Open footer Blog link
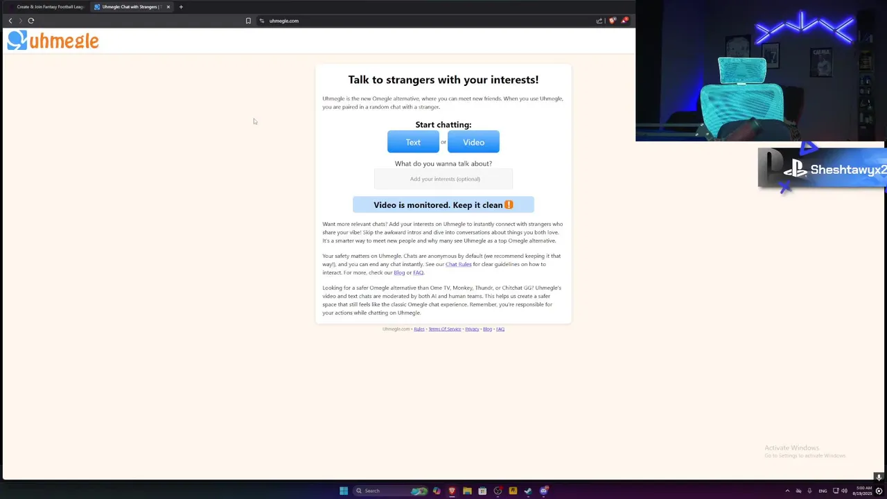 point(487,329)
